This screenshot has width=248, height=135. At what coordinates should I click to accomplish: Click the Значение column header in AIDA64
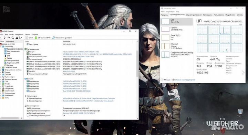(66, 41)
